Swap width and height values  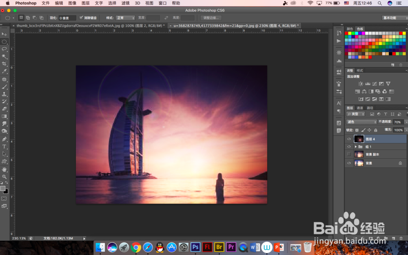(166, 18)
